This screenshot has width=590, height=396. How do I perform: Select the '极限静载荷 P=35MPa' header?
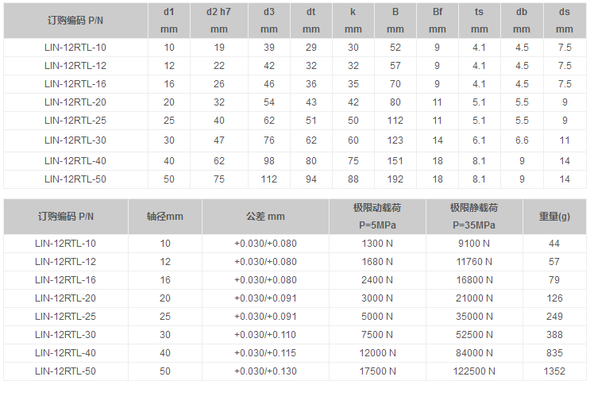click(474, 216)
